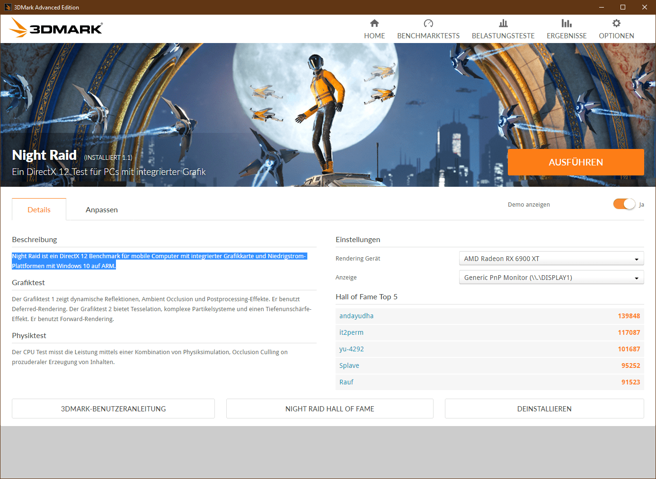Open the Ergebnisse results chart icon
The width and height of the screenshot is (656, 479).
(x=567, y=23)
